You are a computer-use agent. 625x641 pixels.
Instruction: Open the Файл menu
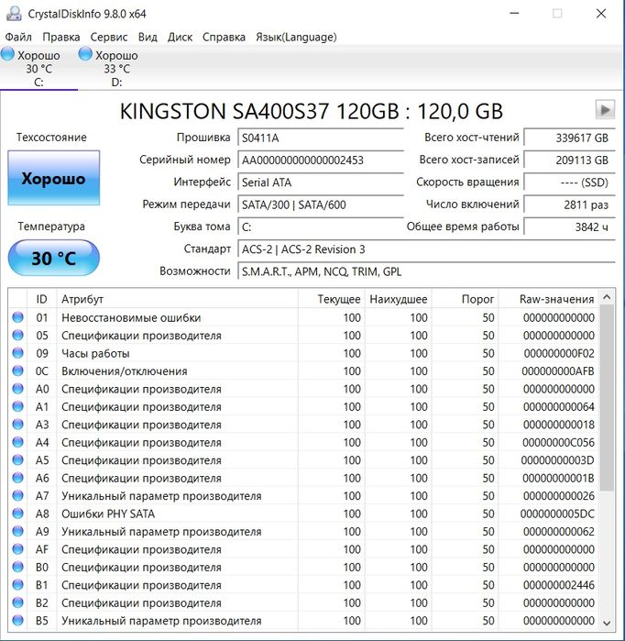[x=18, y=38]
